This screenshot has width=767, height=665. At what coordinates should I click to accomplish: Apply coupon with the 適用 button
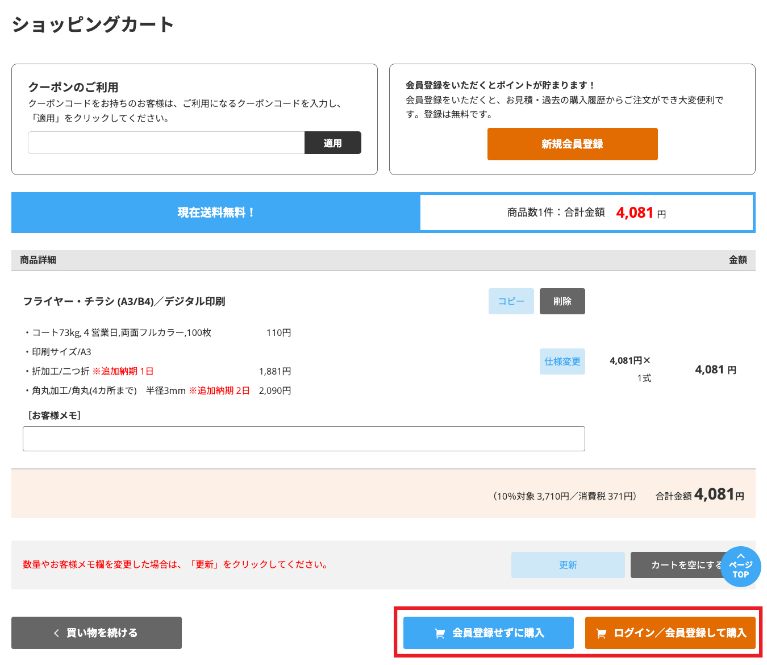(333, 143)
